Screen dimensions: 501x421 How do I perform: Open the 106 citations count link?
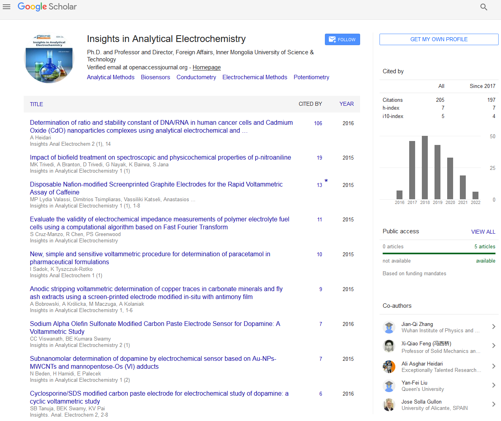tap(318, 123)
